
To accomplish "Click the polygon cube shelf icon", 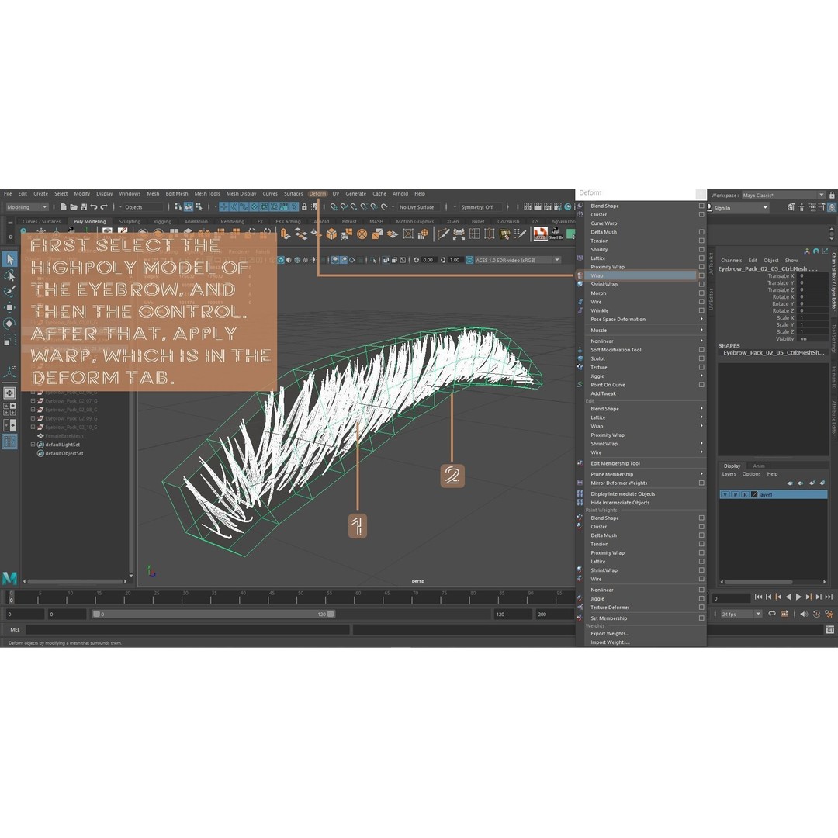I will click(331, 234).
